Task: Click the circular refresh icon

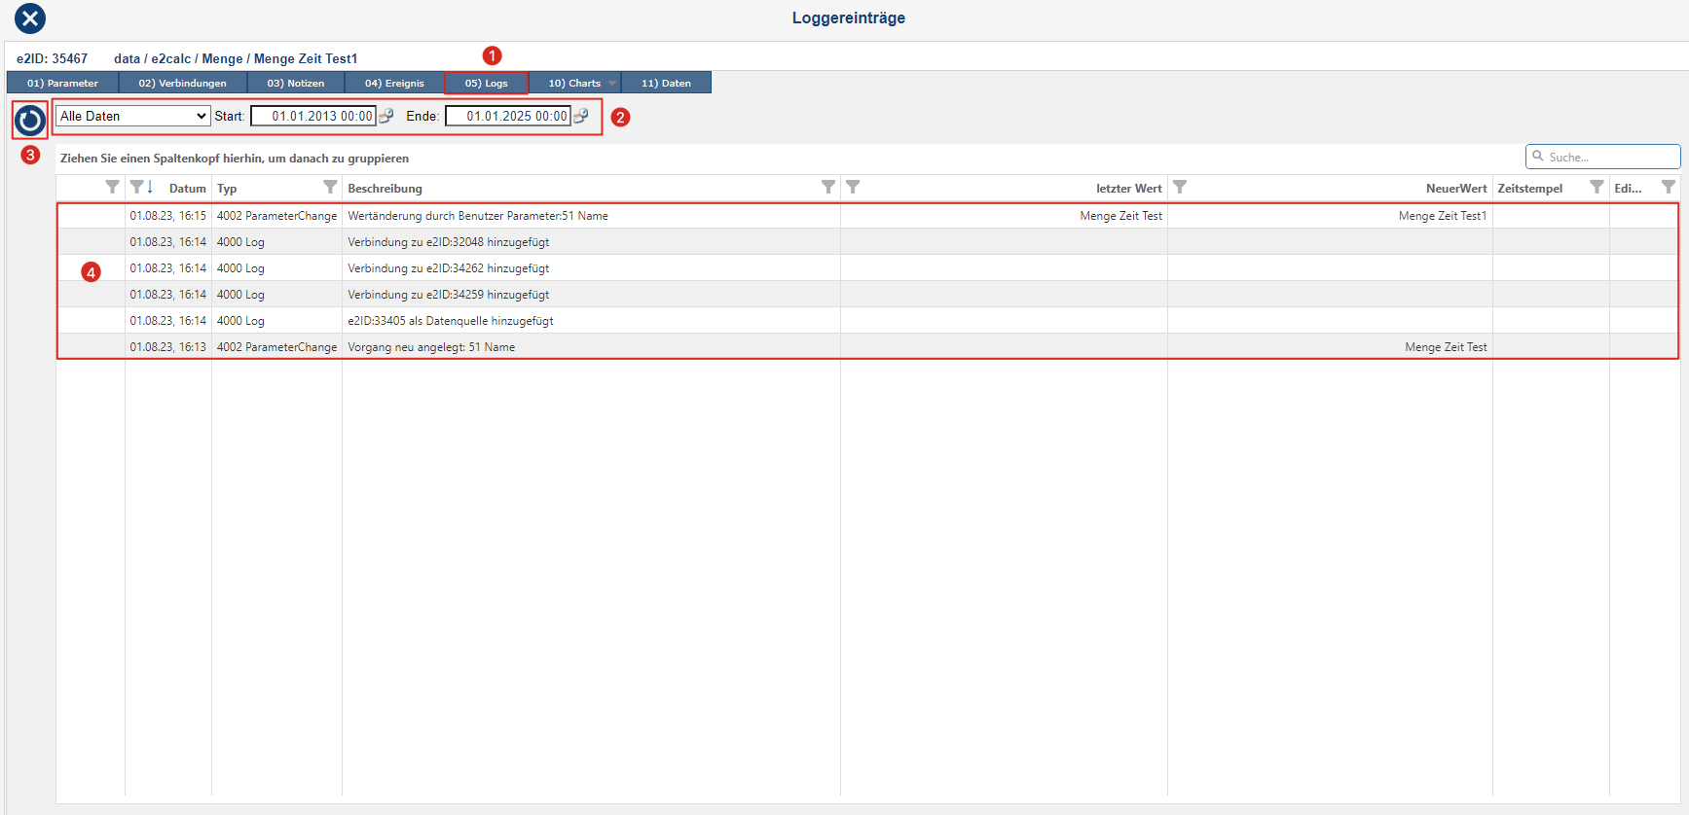Action: 30,120
